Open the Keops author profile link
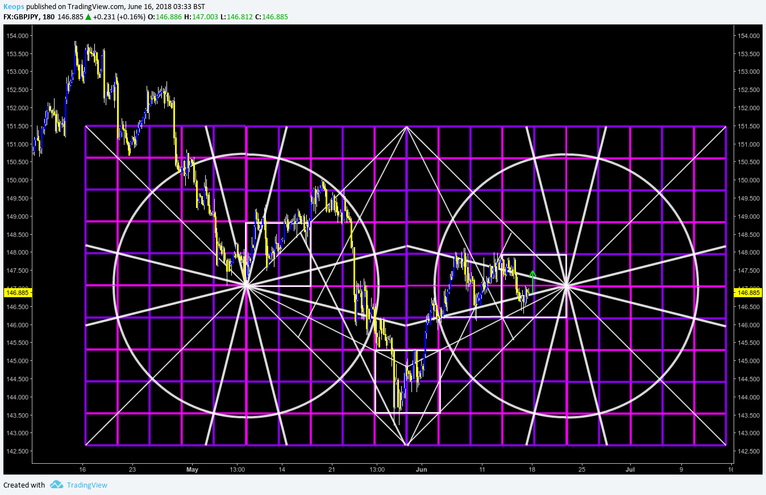This screenshot has width=766, height=495. click(14, 6)
